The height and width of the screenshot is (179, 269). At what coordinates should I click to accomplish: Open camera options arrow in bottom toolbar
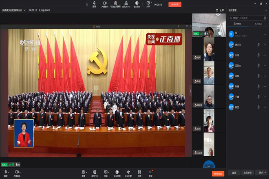pos(20,172)
